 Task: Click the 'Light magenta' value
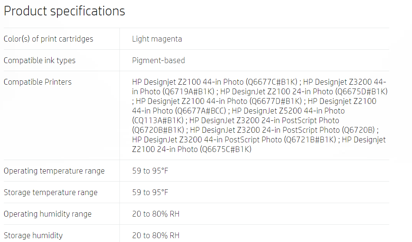(157, 39)
